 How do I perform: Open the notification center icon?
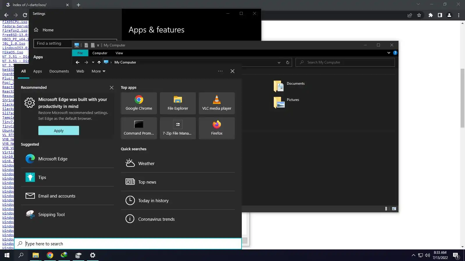point(456,255)
